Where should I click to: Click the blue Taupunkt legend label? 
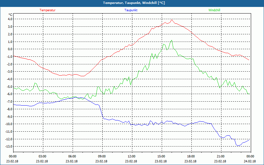coord(131,10)
